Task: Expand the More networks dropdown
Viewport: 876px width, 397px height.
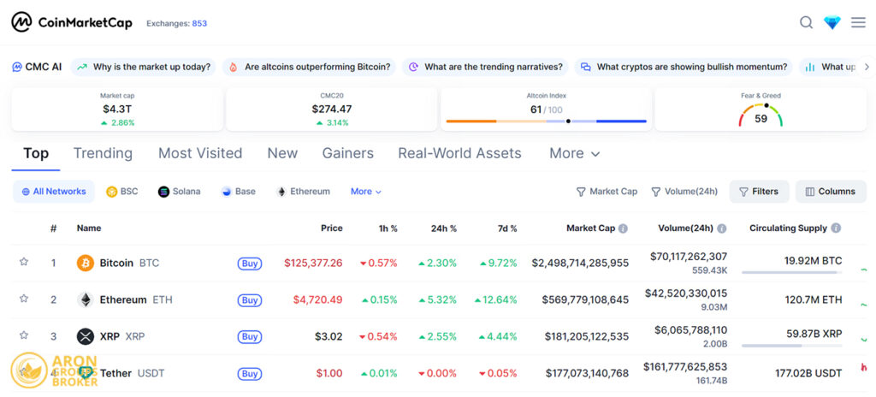Action: click(365, 192)
